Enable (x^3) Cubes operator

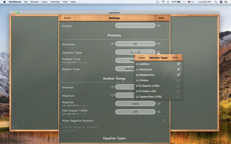178,91
